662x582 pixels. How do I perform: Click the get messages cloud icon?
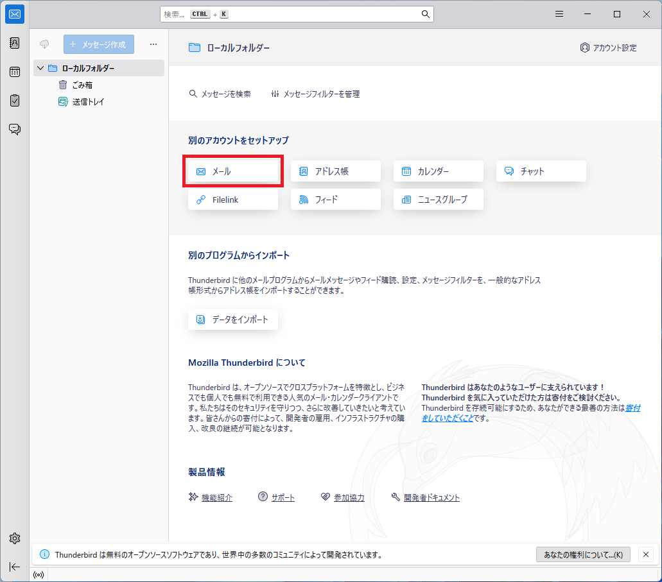pyautogui.click(x=44, y=44)
